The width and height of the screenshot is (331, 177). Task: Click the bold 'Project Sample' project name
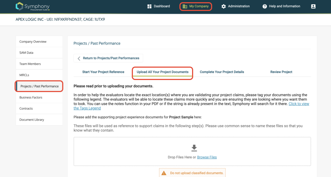pos(181,117)
